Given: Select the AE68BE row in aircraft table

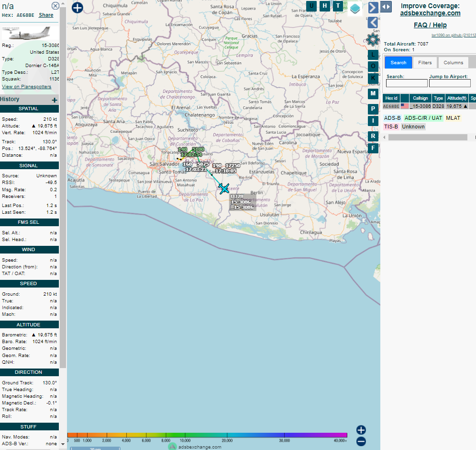Looking at the screenshot, I should [x=429, y=106].
